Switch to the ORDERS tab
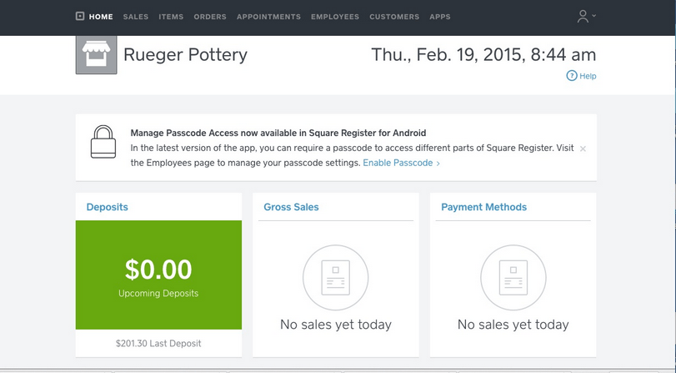This screenshot has width=676, height=373. coord(210,17)
